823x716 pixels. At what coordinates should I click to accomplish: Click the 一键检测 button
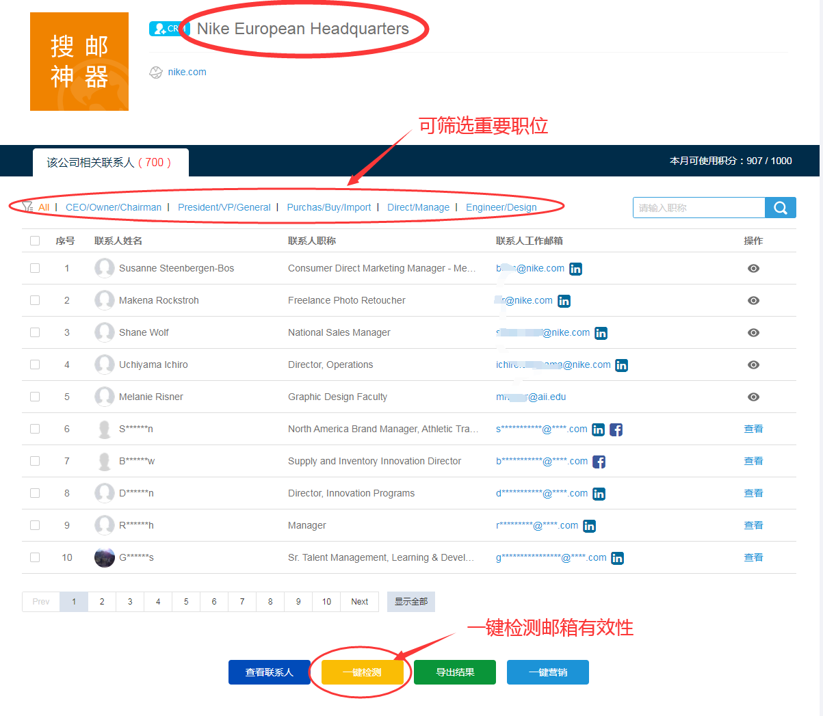(362, 672)
